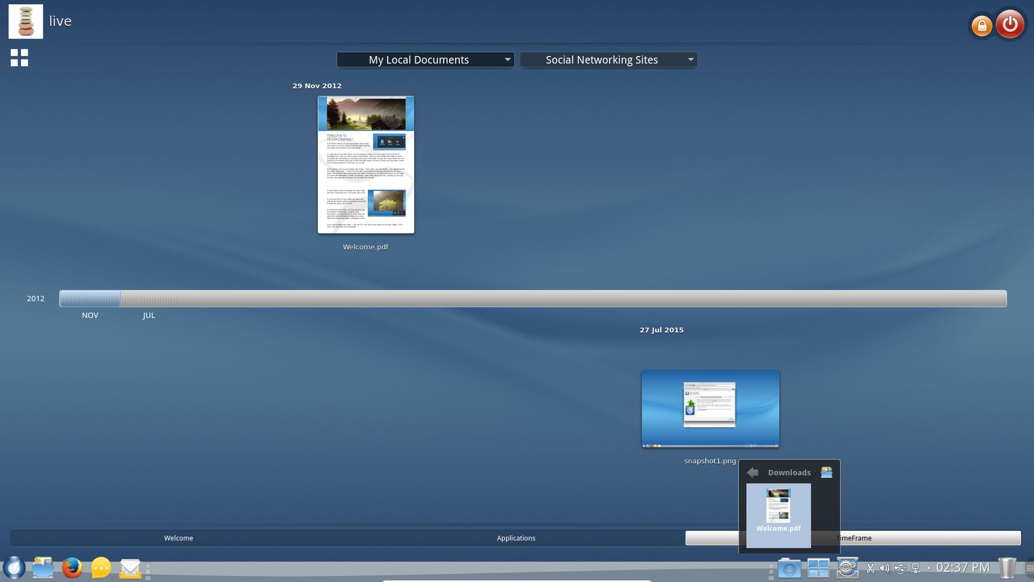Viewport: 1034px width, 582px height.
Task: Launch Firefox from the taskbar
Action: [x=72, y=568]
